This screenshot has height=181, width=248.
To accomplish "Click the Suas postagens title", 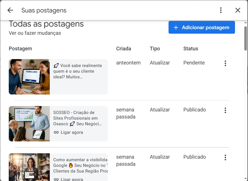I will pos(44,10).
